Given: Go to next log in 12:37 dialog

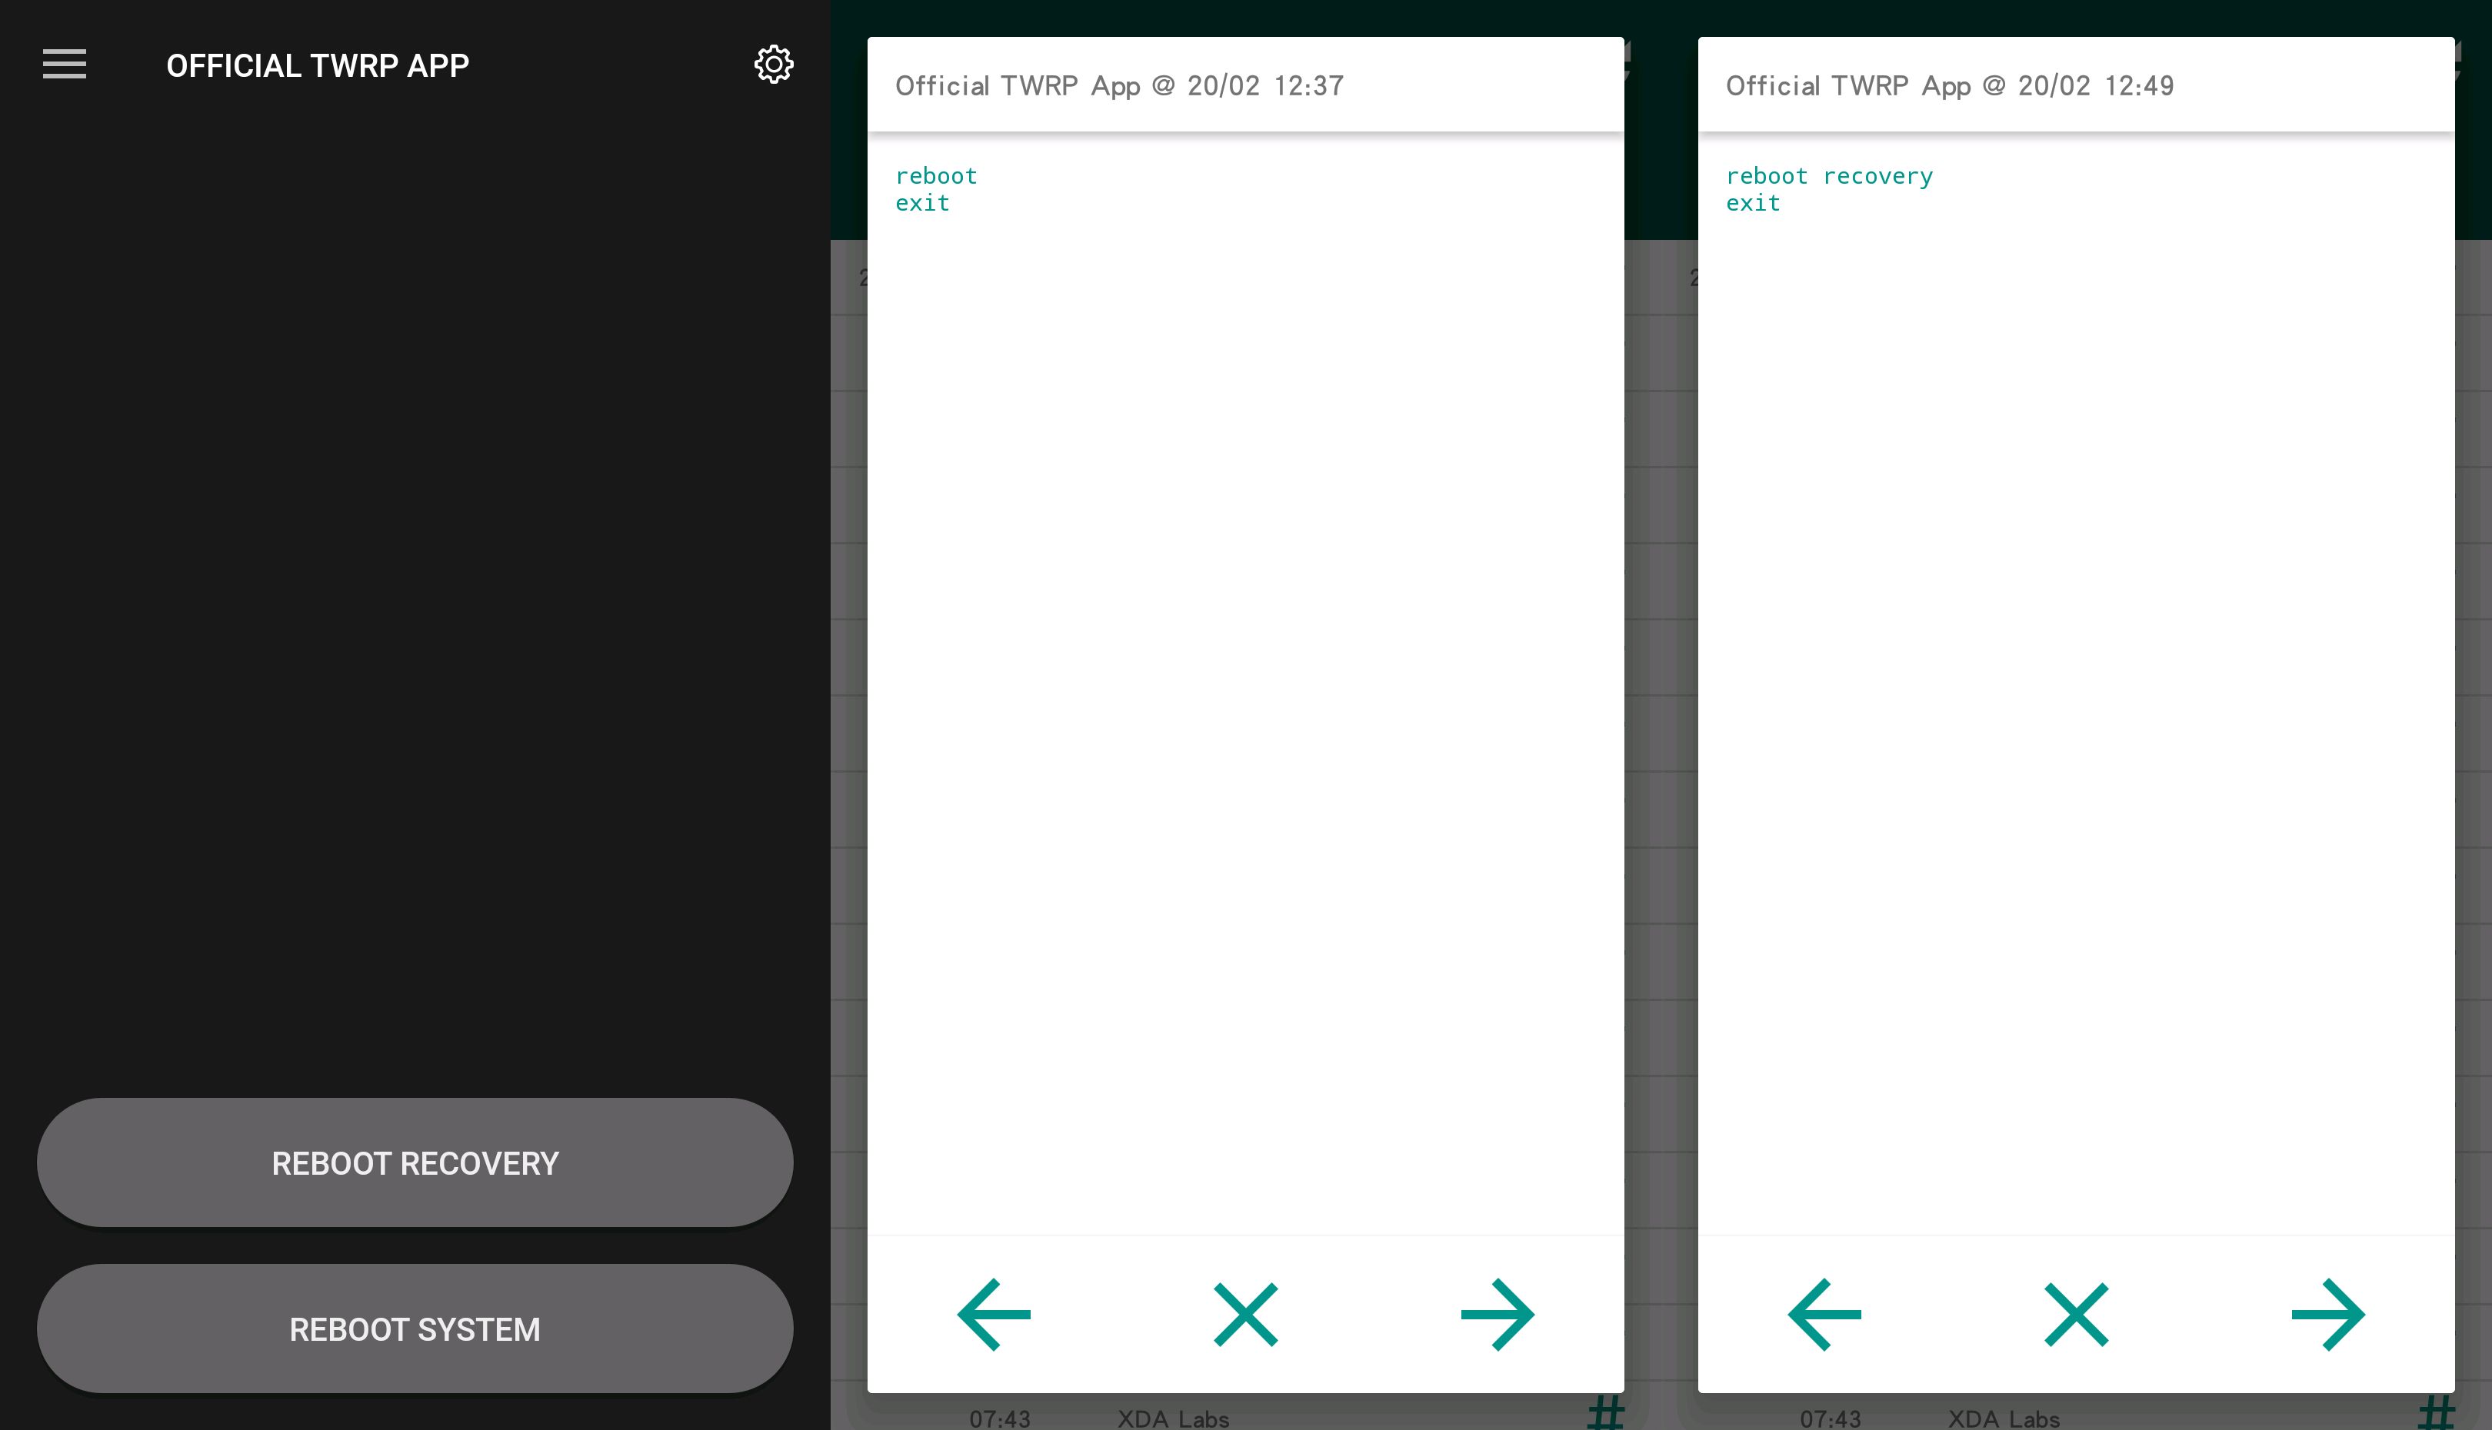Looking at the screenshot, I should click(x=1497, y=1314).
